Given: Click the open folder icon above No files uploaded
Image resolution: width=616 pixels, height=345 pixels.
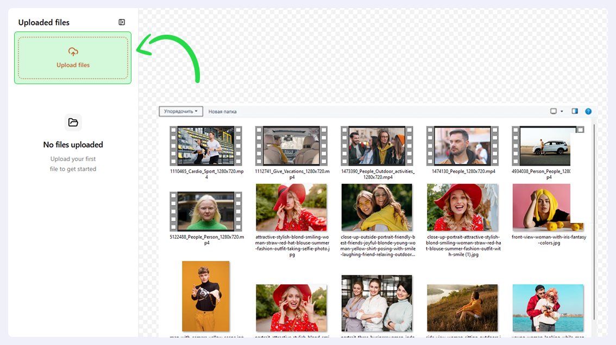Looking at the screenshot, I should click(x=73, y=123).
